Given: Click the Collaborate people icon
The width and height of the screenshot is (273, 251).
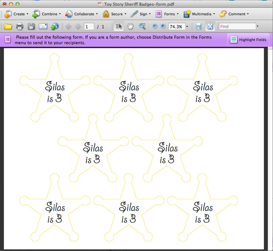Looking at the screenshot, I should coord(69,14).
